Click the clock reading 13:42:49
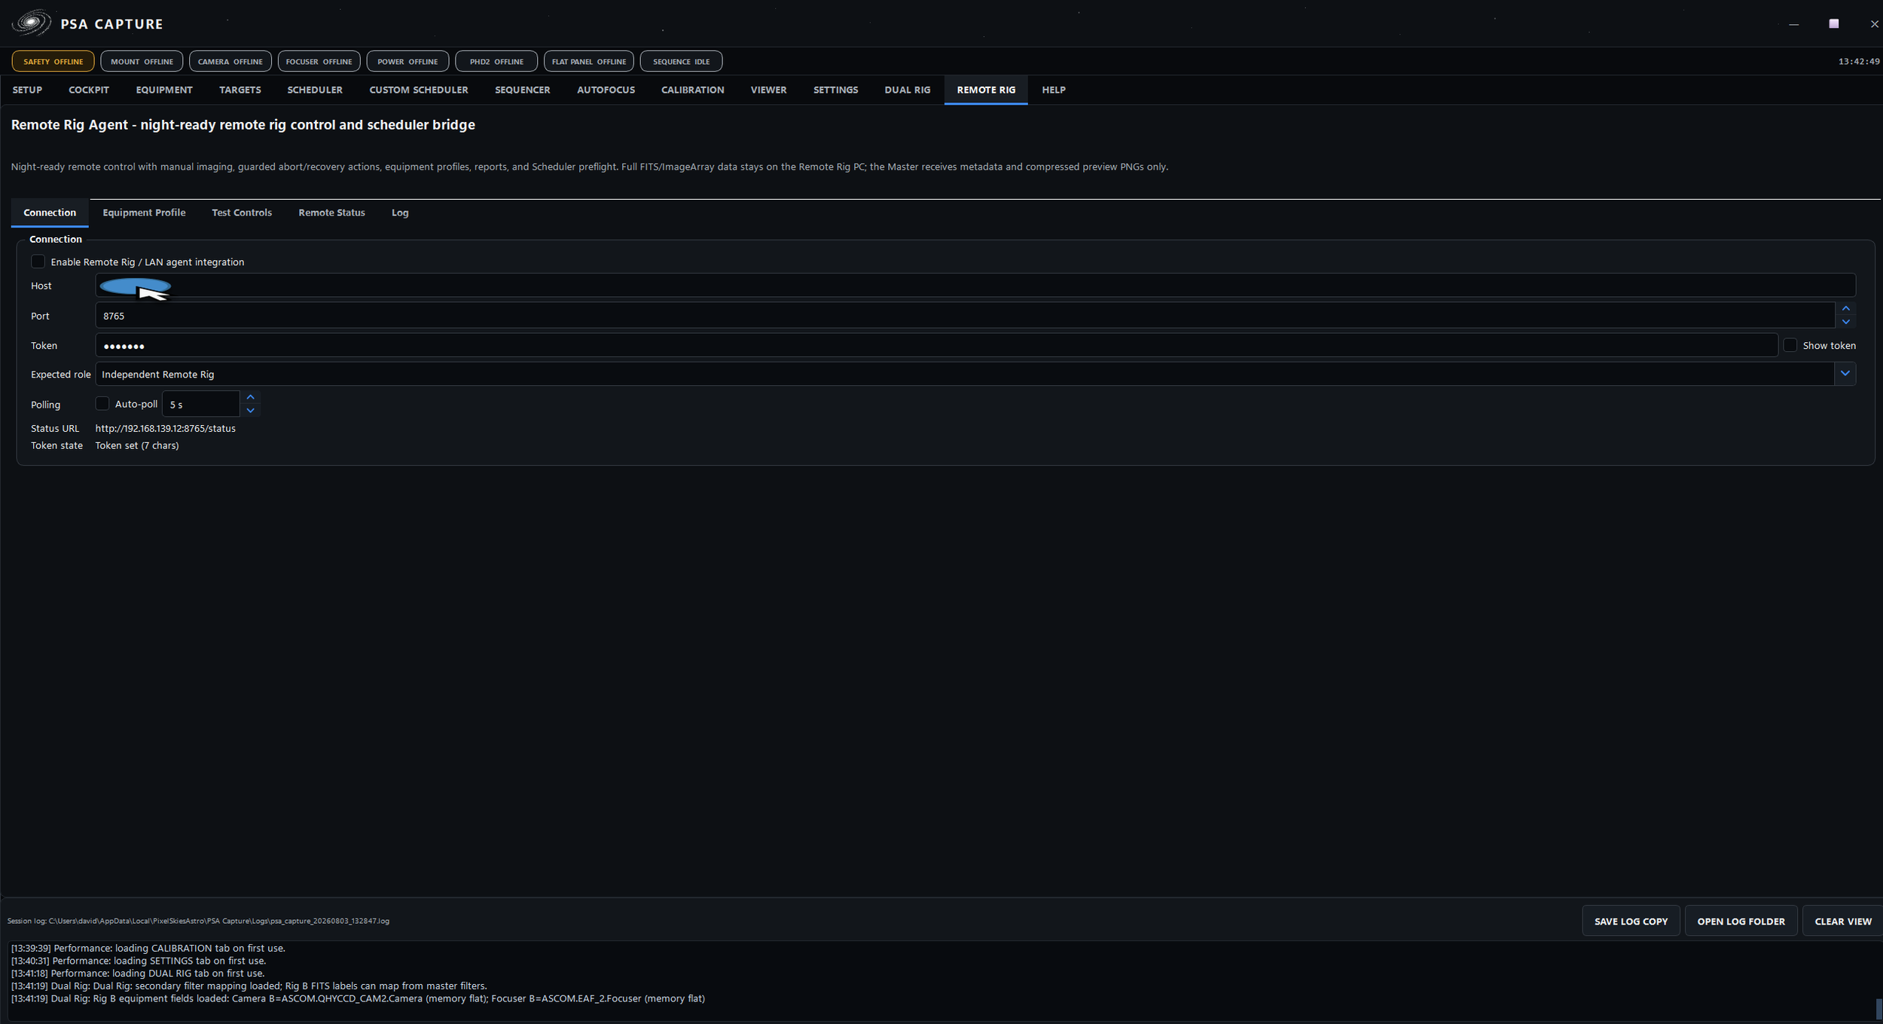The width and height of the screenshot is (1883, 1024). [1858, 62]
